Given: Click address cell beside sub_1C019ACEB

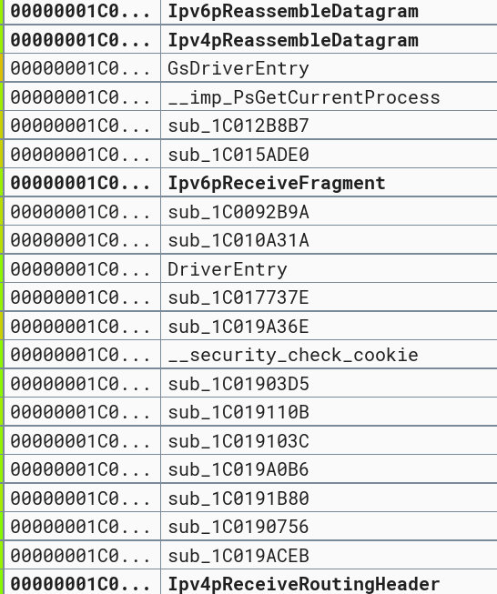Looking at the screenshot, I should pyautogui.click(x=80, y=556).
